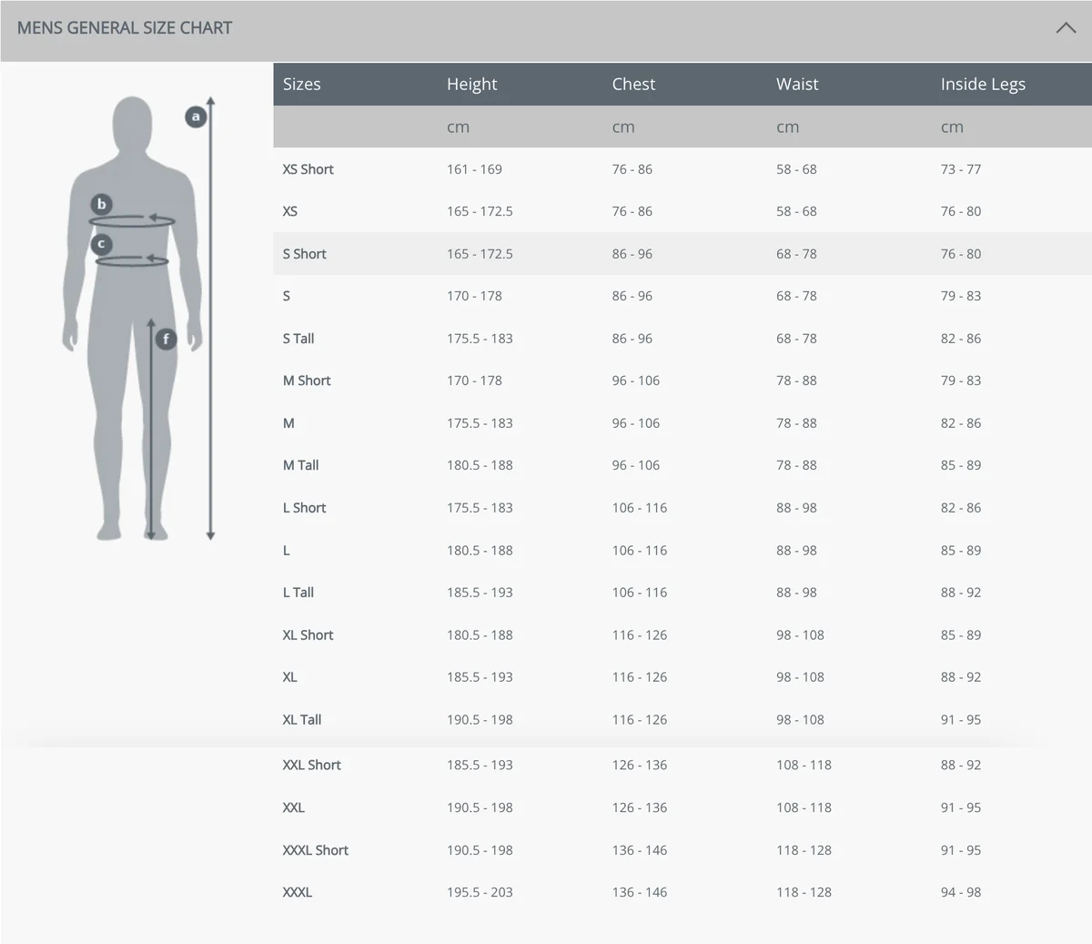Select the XXXL size label
This screenshot has width=1092, height=944.
pyautogui.click(x=297, y=892)
